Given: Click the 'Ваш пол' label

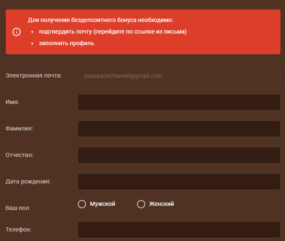Looking at the screenshot, I should click(17, 208).
